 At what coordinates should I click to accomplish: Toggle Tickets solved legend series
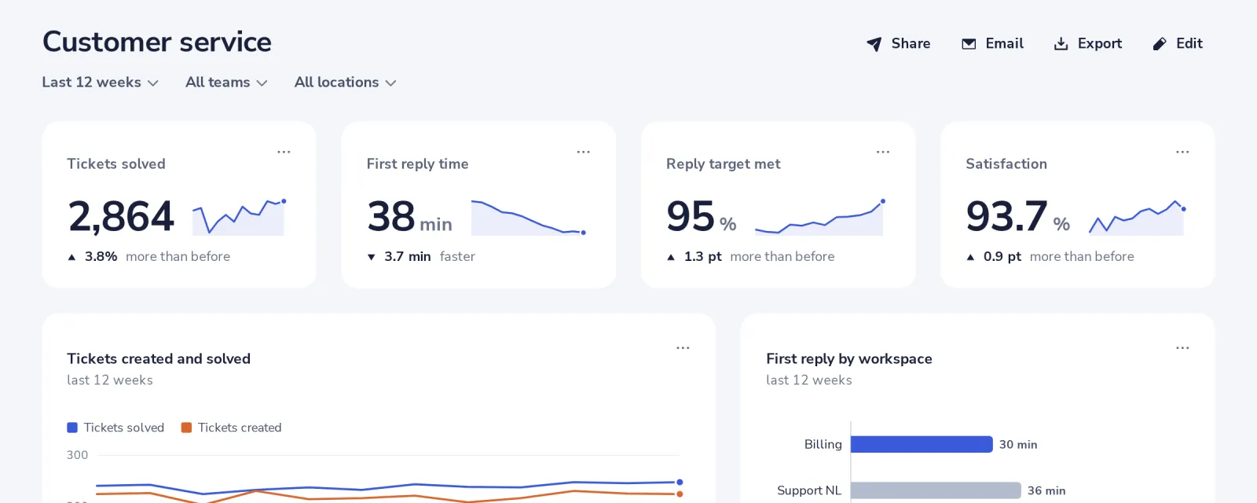115,428
